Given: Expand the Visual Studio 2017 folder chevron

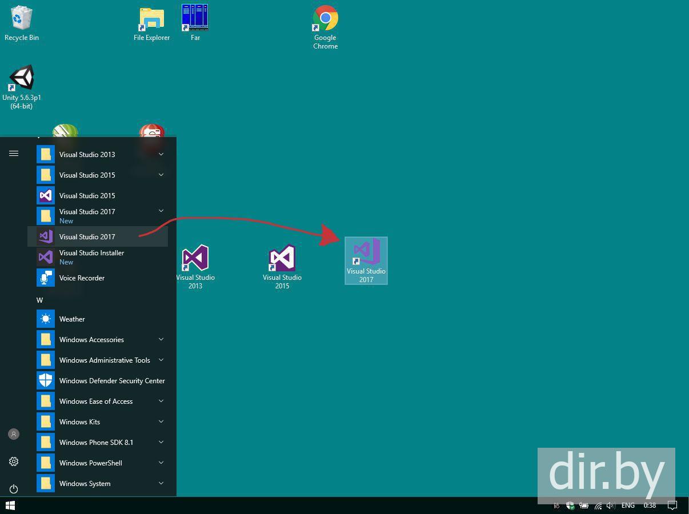Looking at the screenshot, I should point(161,211).
